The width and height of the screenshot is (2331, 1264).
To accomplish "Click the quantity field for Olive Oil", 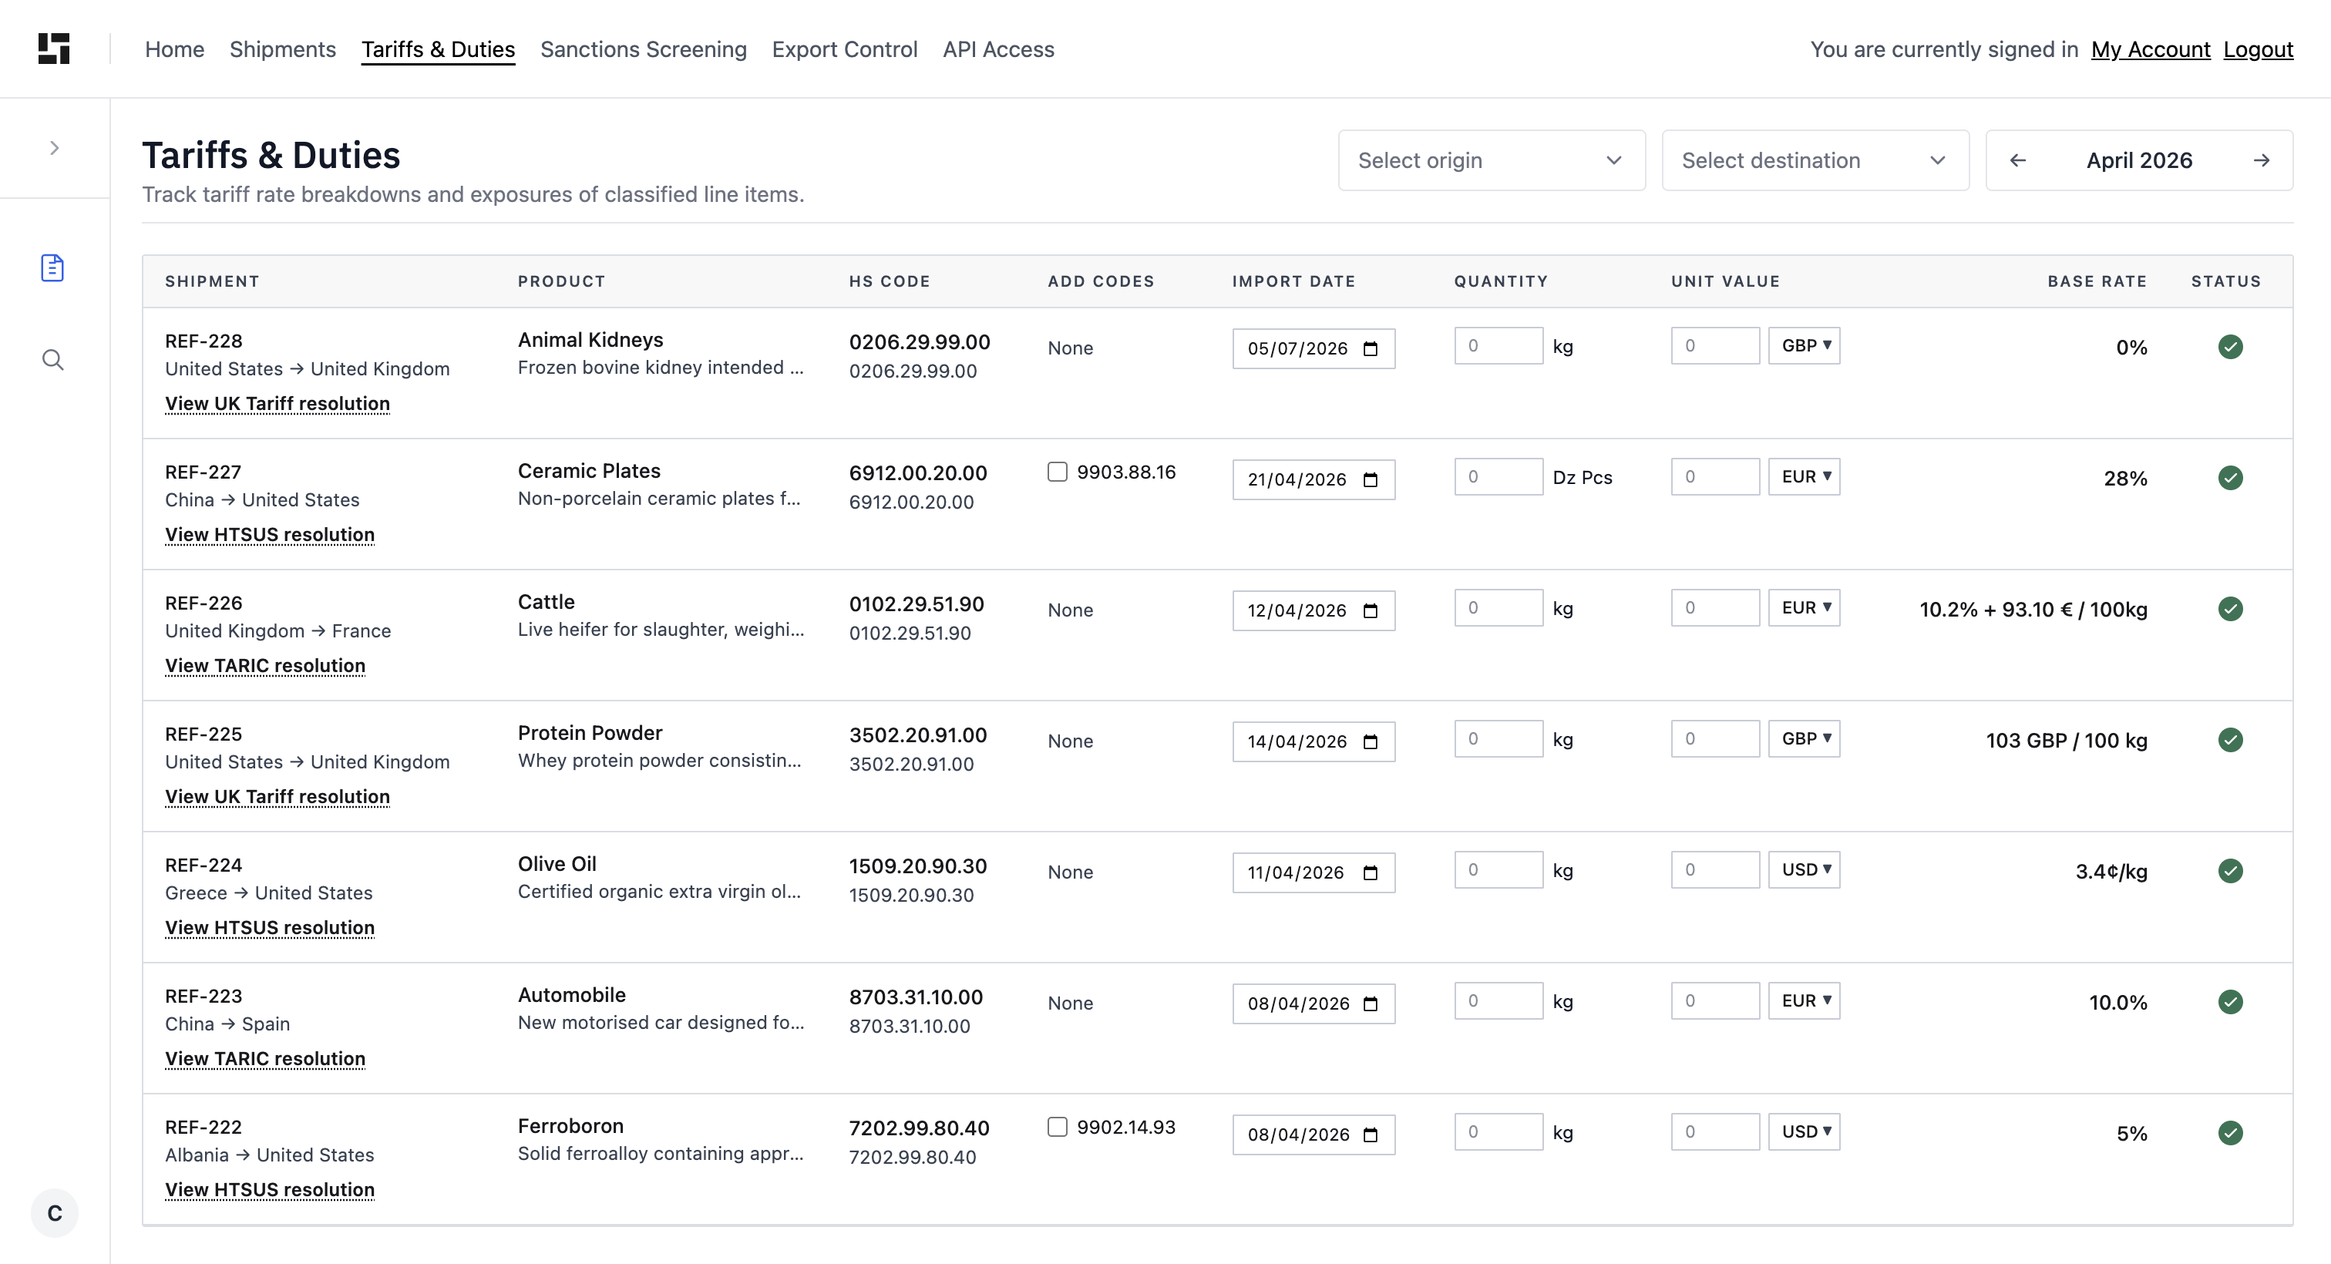I will tap(1498, 869).
